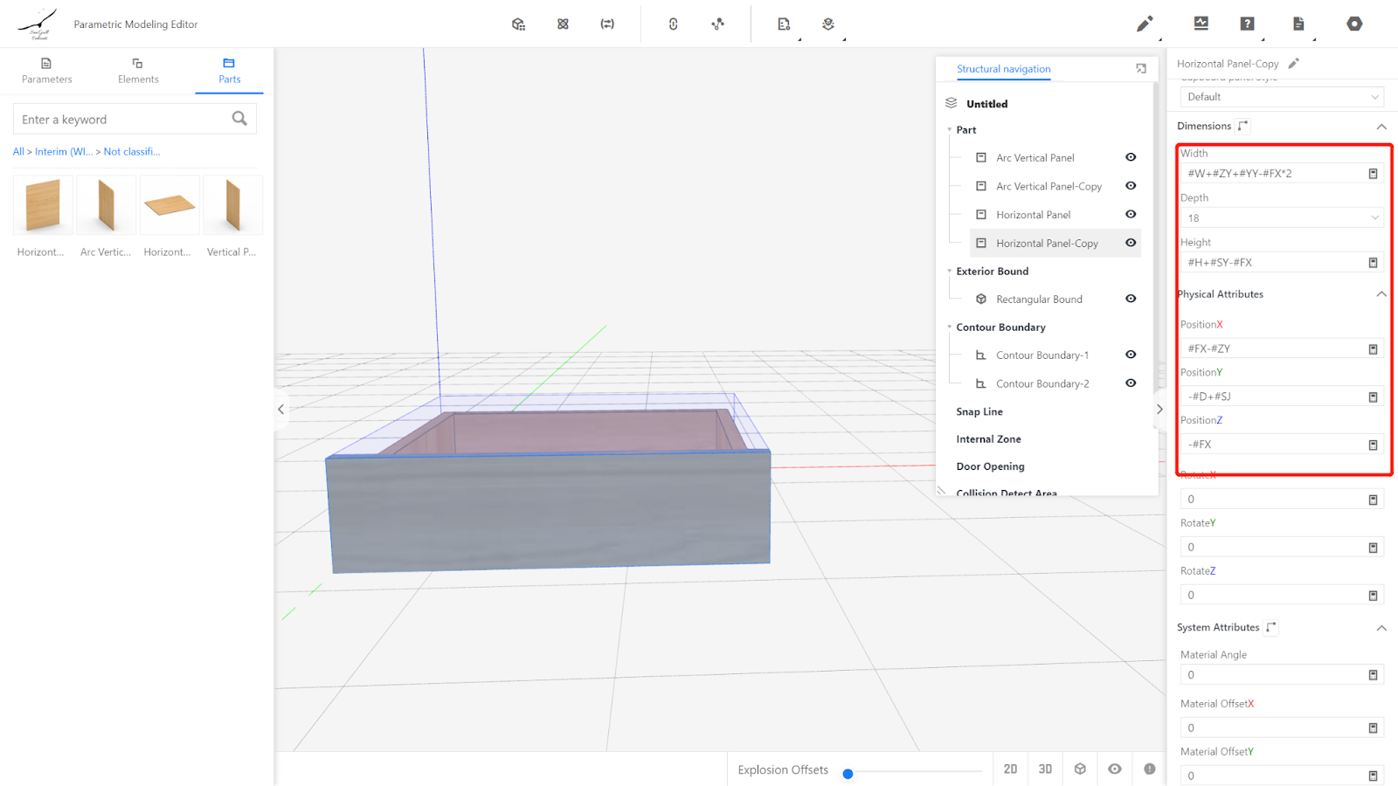Open the help question mark icon
This screenshot has height=786, width=1398.
1247,24
